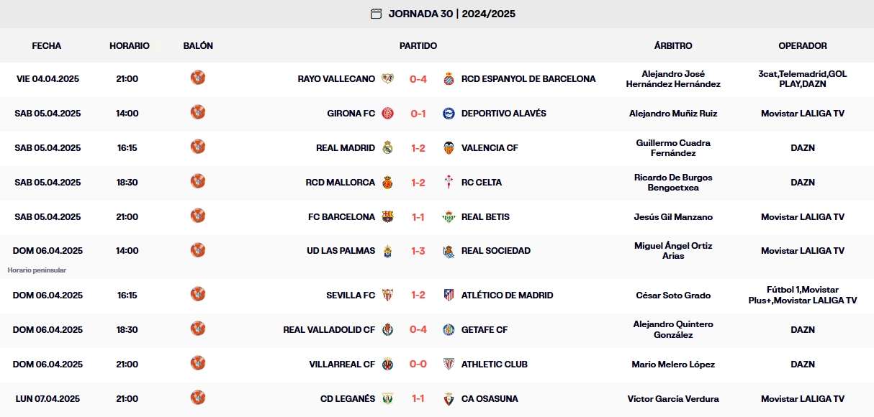Click the ÁRBITRO column header

pyautogui.click(x=672, y=45)
